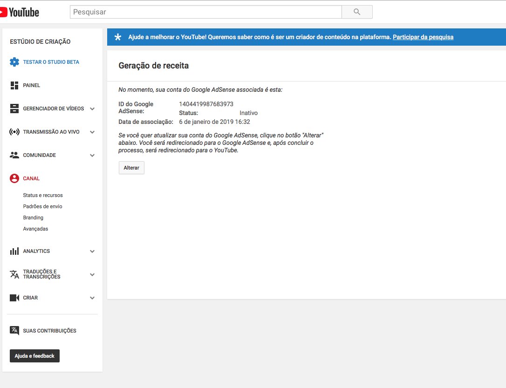The width and height of the screenshot is (506, 388).
Task: Click the Inativo status value
Action: [248, 113]
